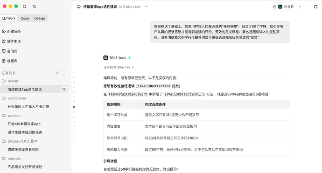
Task: Switch to the Code tab
Action: (25, 18)
